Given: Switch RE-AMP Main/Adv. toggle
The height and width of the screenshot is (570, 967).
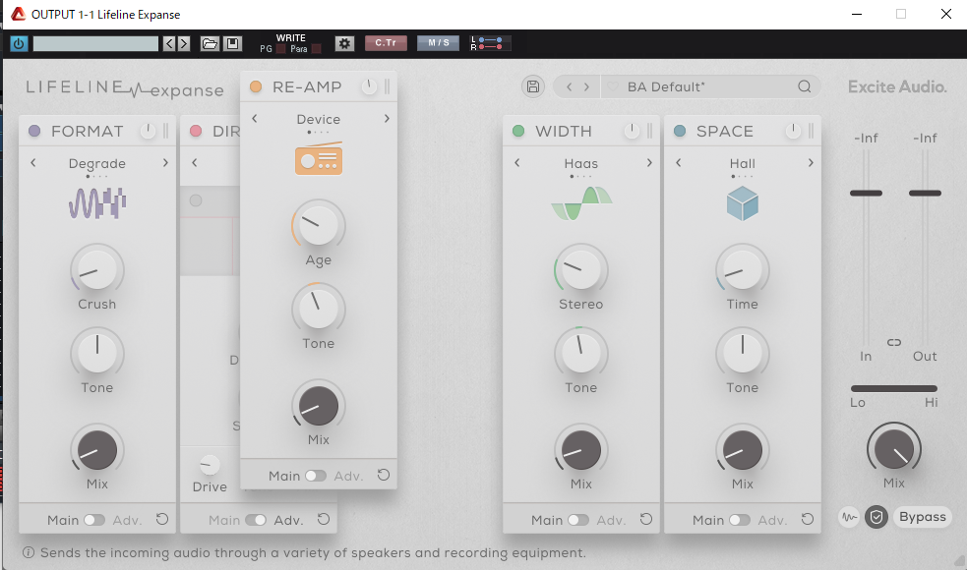Looking at the screenshot, I should tap(316, 476).
